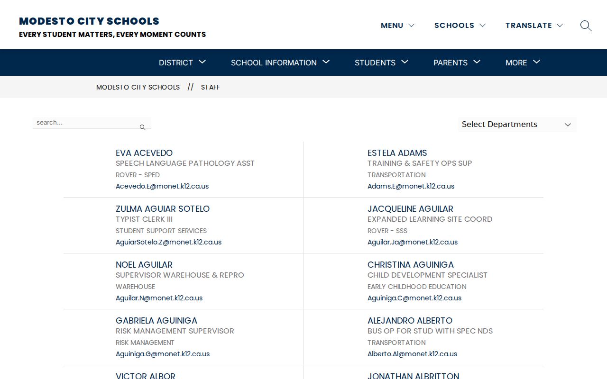This screenshot has height=379, width=607.
Task: Expand the top MENU dropdown
Action: (397, 26)
